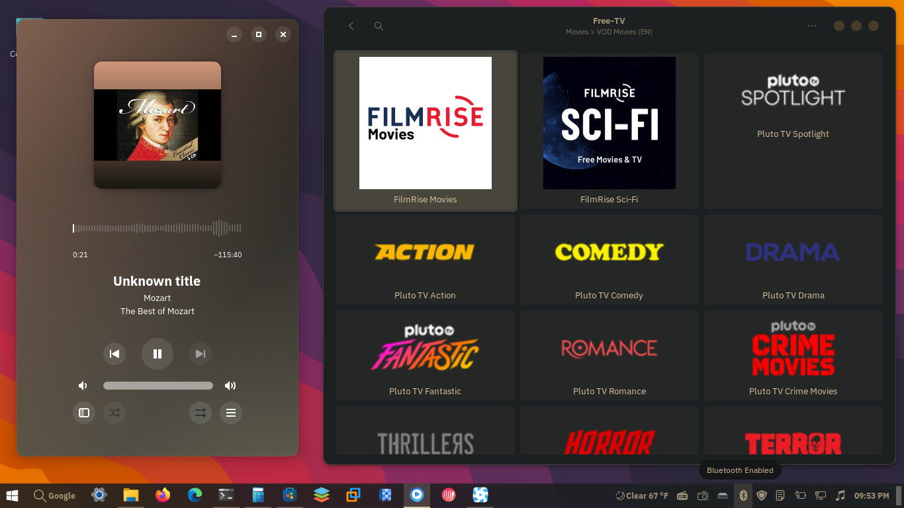
Task: Open the Free-TV three-dot menu
Action: 812,26
